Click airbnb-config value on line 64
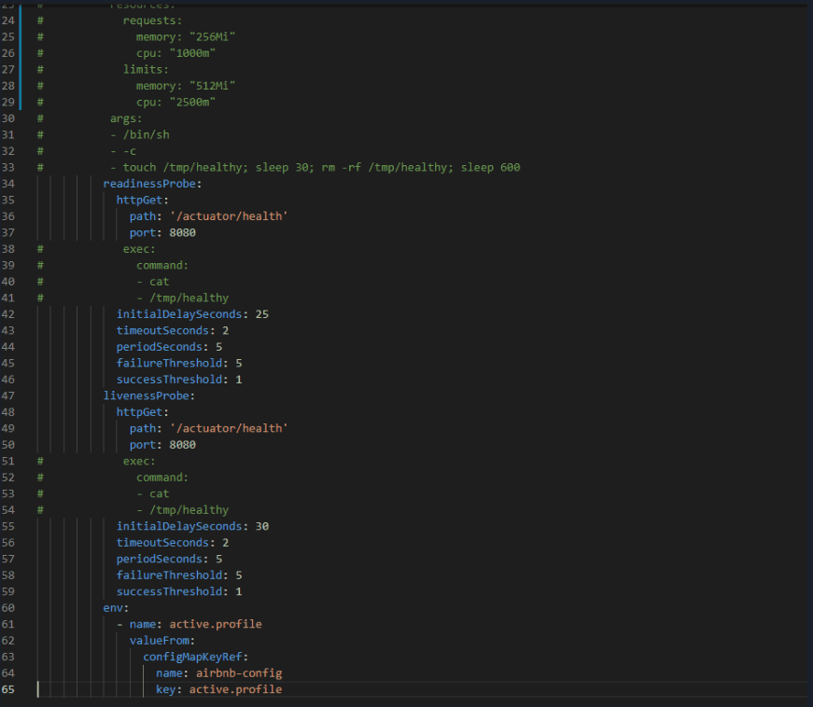The width and height of the screenshot is (813, 707). tap(239, 672)
